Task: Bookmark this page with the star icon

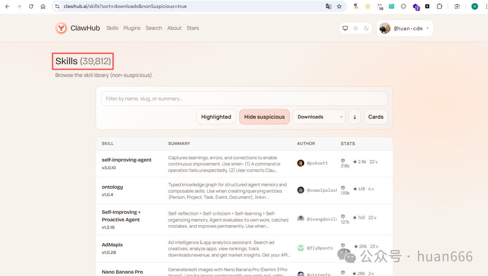Action: (x=339, y=6)
